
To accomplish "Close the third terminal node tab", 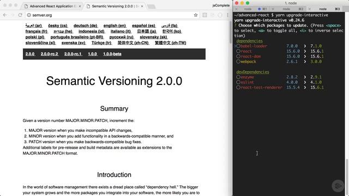I will coord(309,9).
